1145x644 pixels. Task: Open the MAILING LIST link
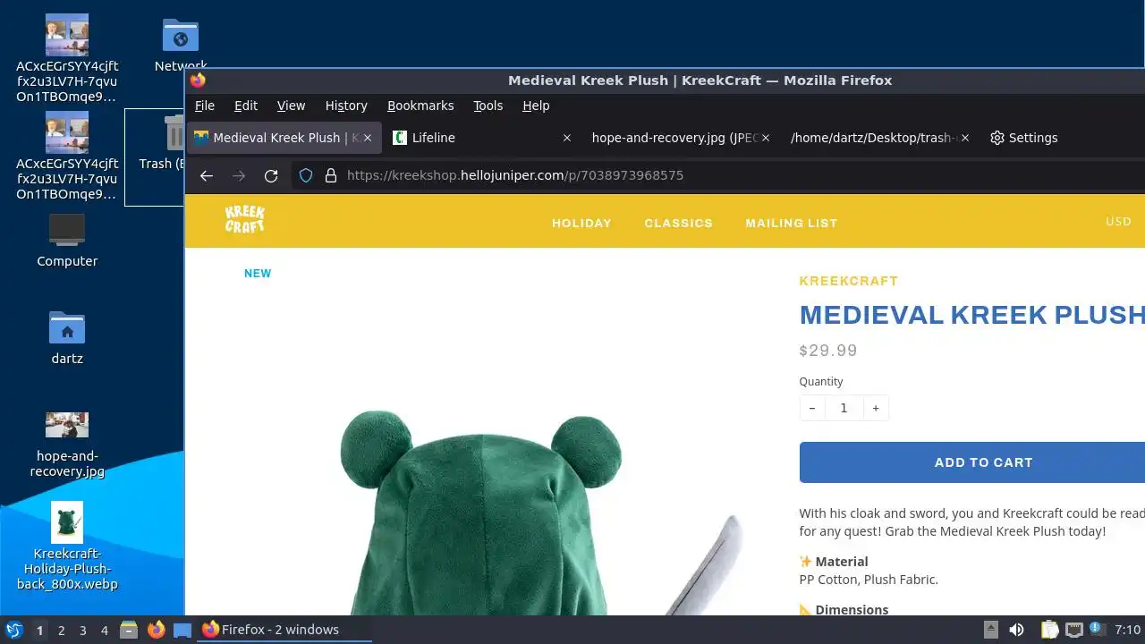pyautogui.click(x=792, y=223)
